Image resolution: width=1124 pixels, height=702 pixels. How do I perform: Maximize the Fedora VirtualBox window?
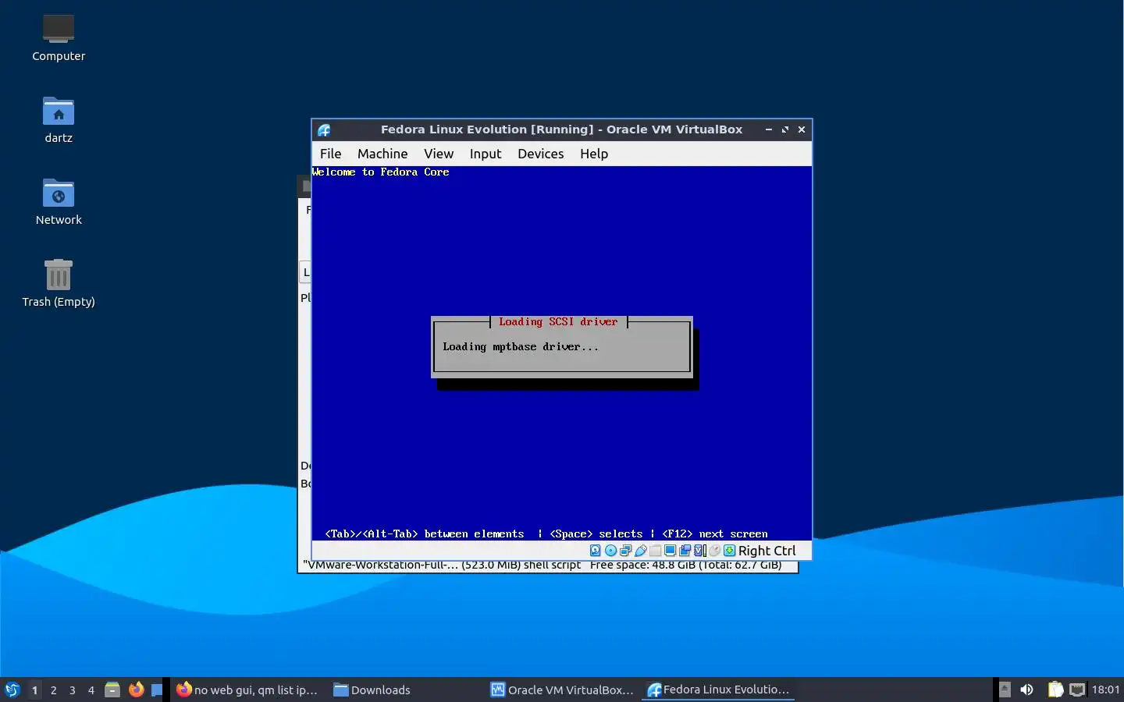click(x=785, y=129)
